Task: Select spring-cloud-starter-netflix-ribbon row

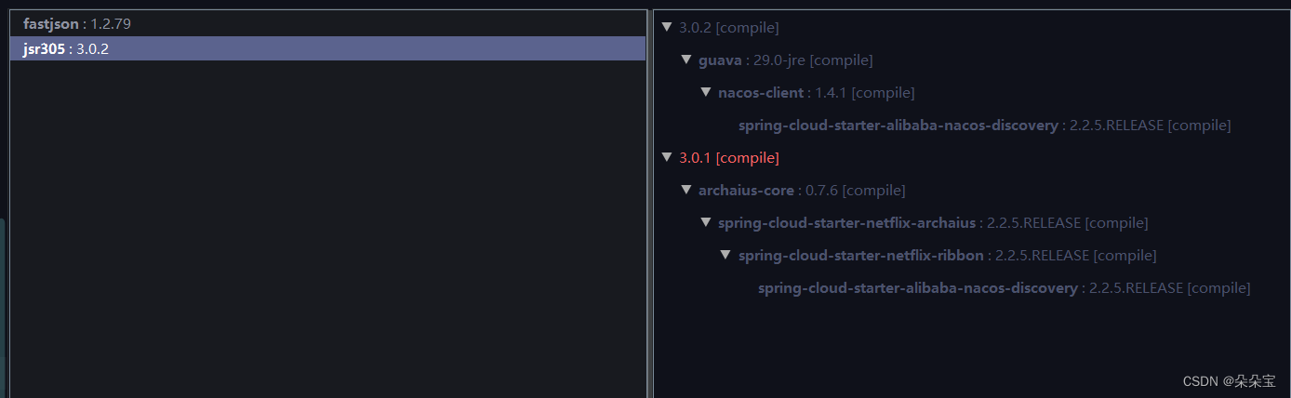Action: (947, 256)
